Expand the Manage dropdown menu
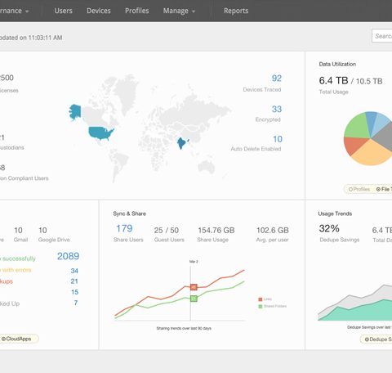 click(x=179, y=11)
